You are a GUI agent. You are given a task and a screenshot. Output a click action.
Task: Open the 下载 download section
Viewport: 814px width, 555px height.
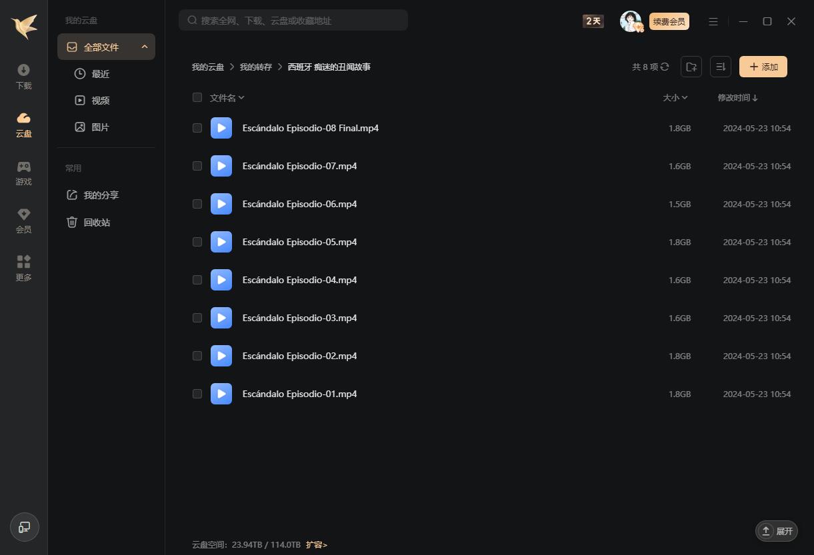[x=23, y=77]
